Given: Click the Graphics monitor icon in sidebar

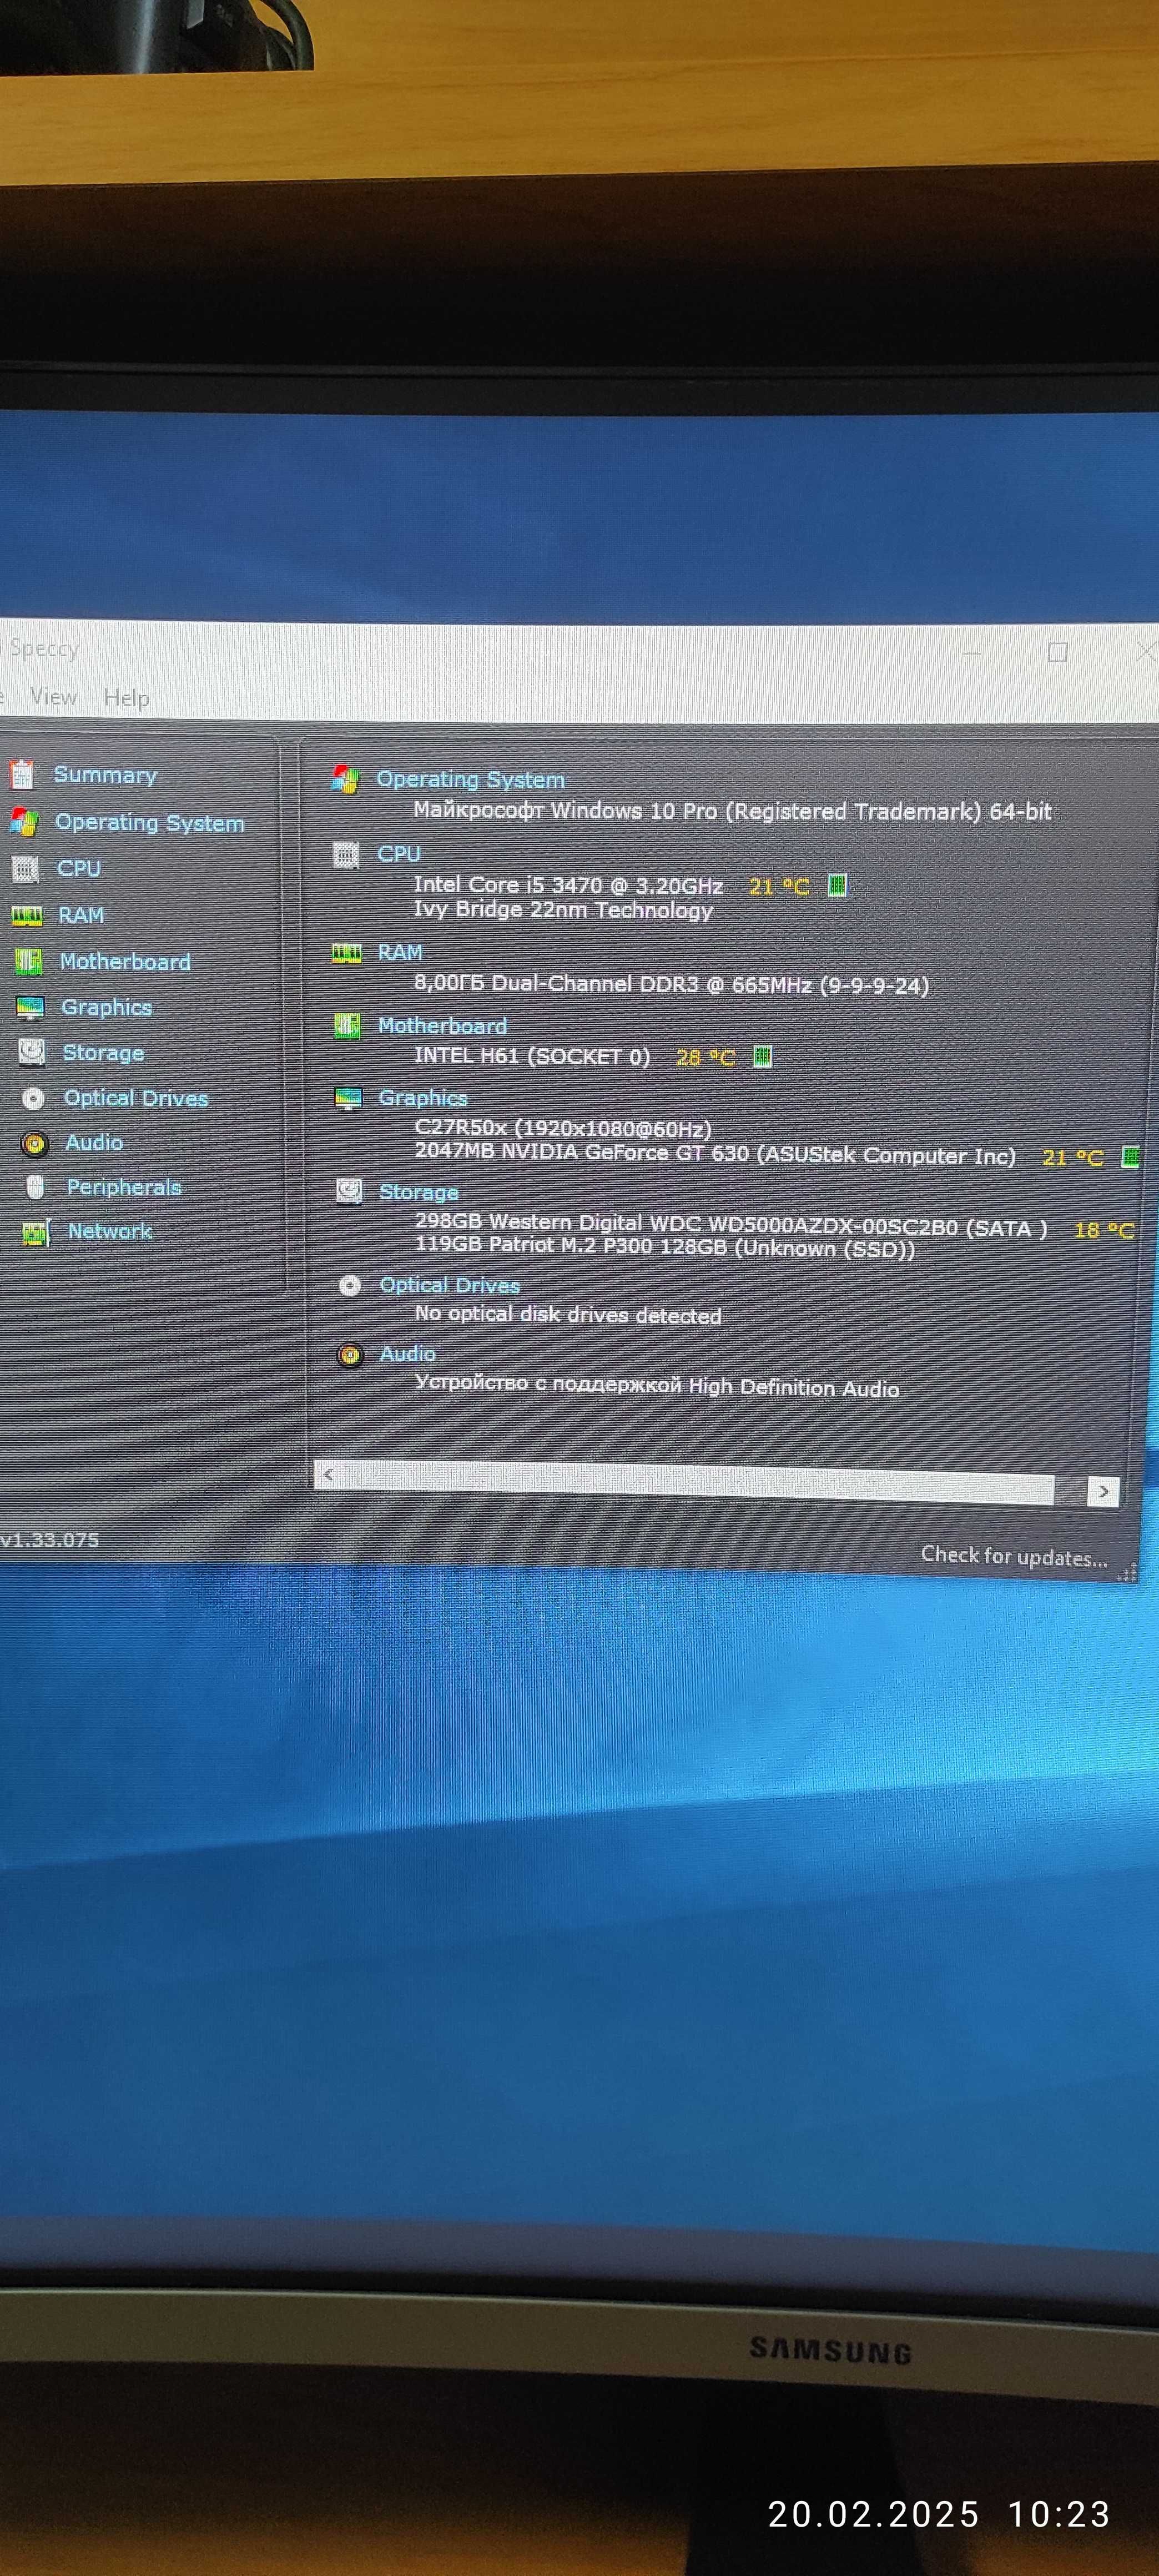Looking at the screenshot, I should click(30, 1007).
